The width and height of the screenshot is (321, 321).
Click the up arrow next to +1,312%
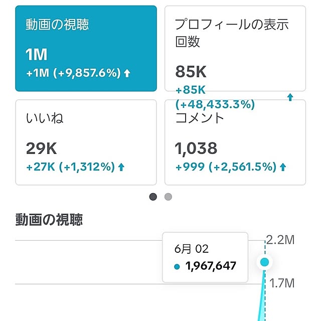tap(121, 167)
